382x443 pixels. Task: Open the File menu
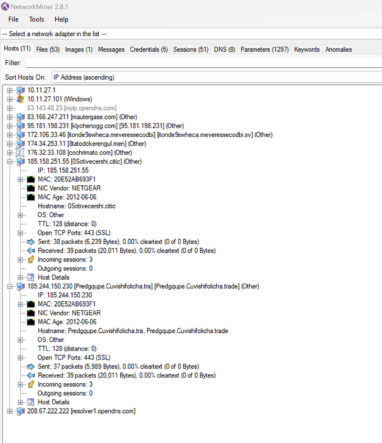[x=13, y=19]
